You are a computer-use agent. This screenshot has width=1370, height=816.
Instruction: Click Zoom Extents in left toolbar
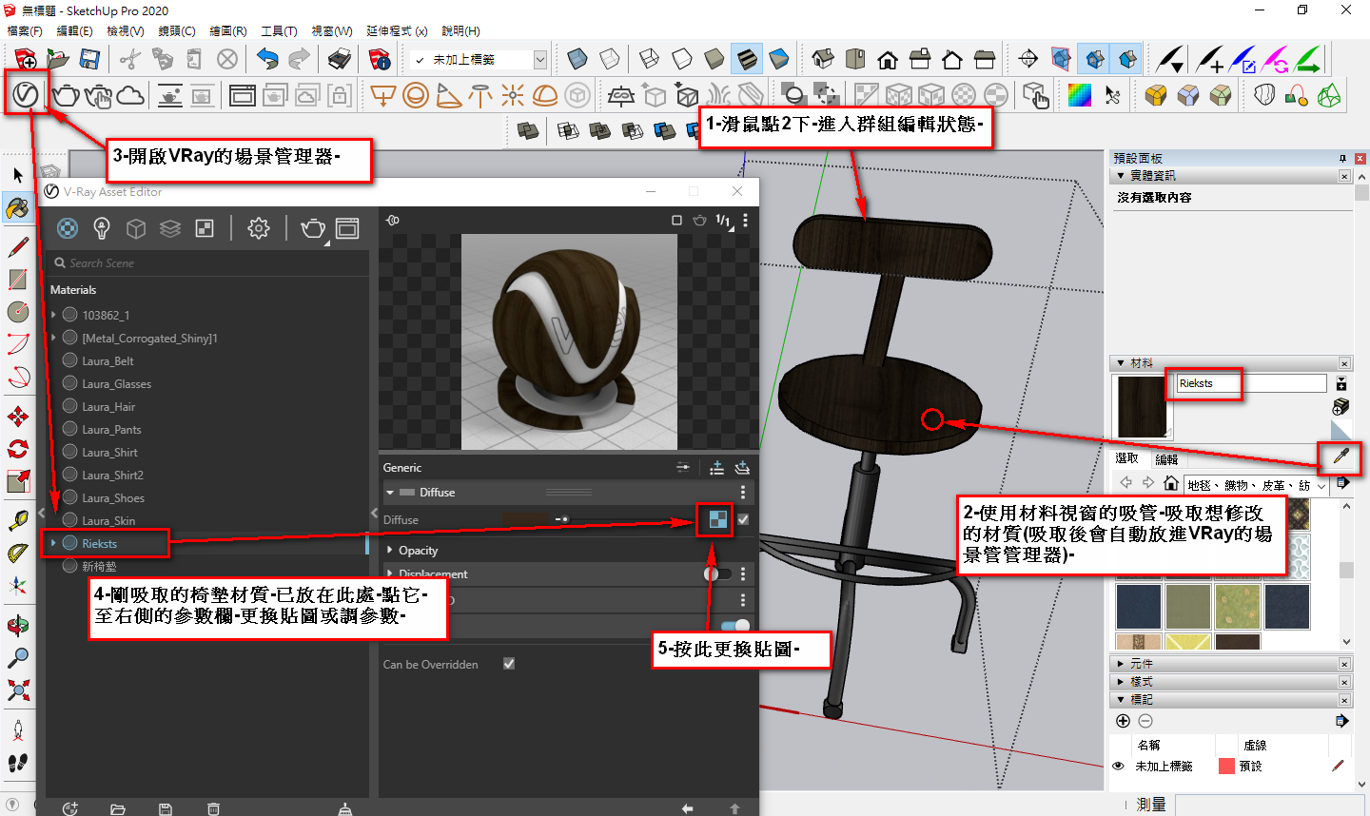18,690
